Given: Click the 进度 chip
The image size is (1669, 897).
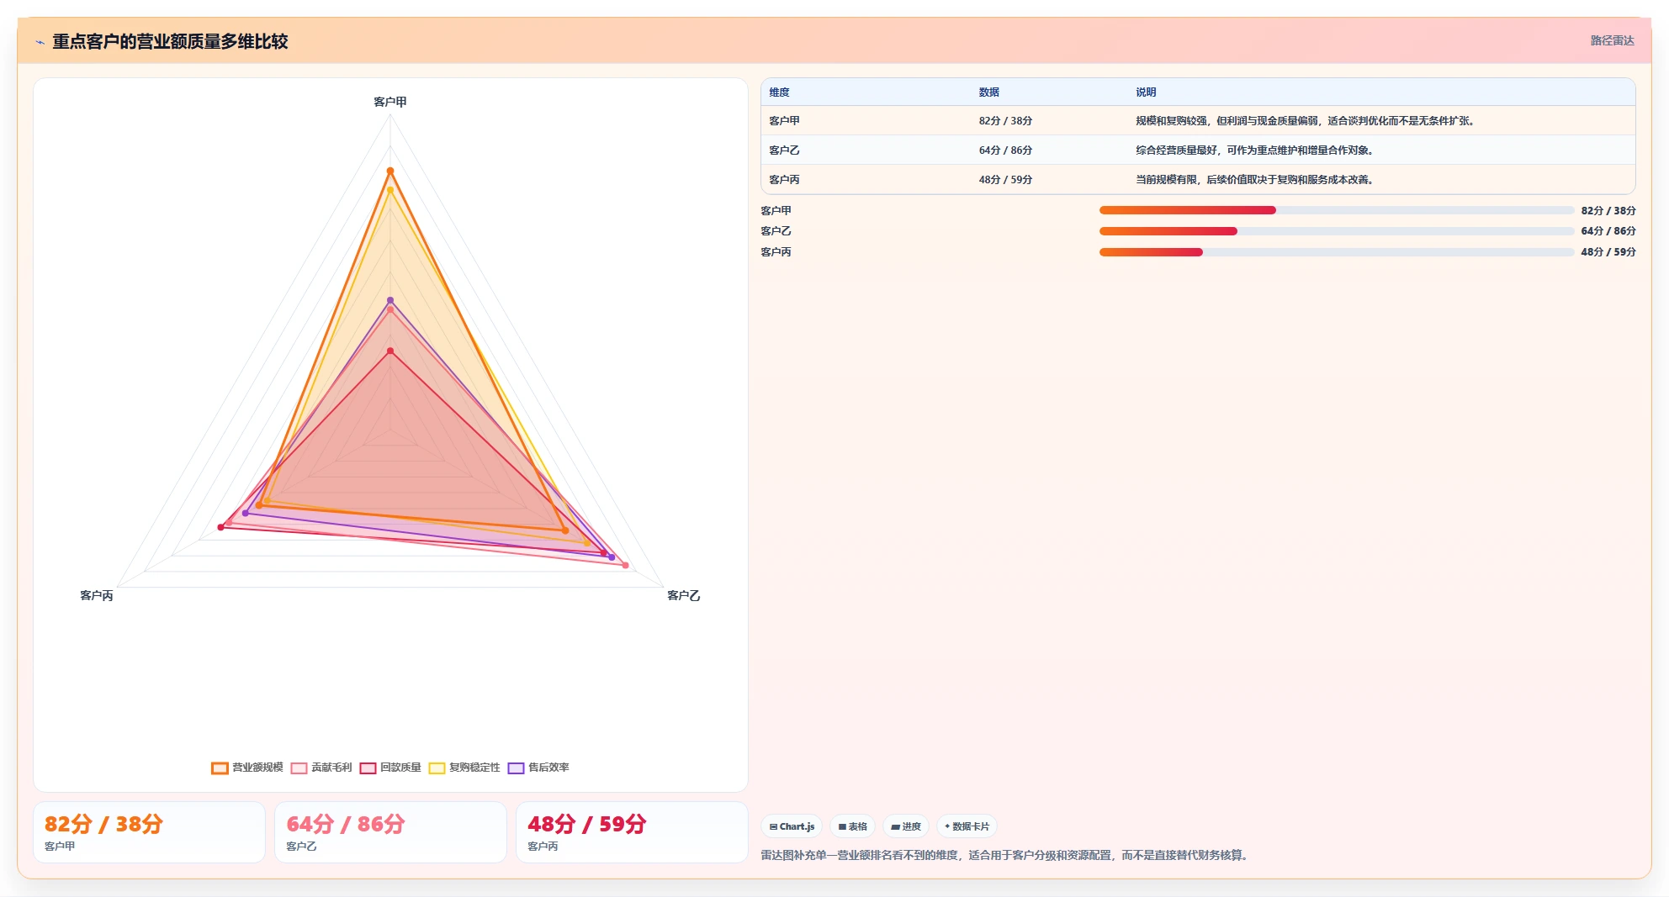Looking at the screenshot, I should click(906, 826).
